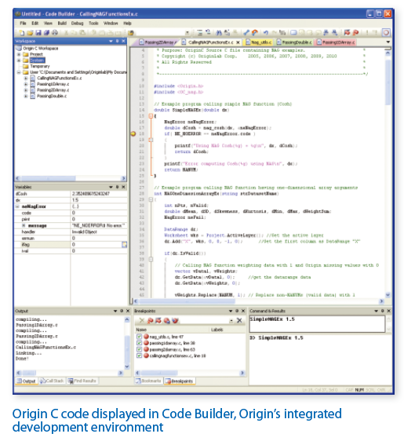
Task: Click the Print icon in the toolbar
Action: (x=55, y=33)
